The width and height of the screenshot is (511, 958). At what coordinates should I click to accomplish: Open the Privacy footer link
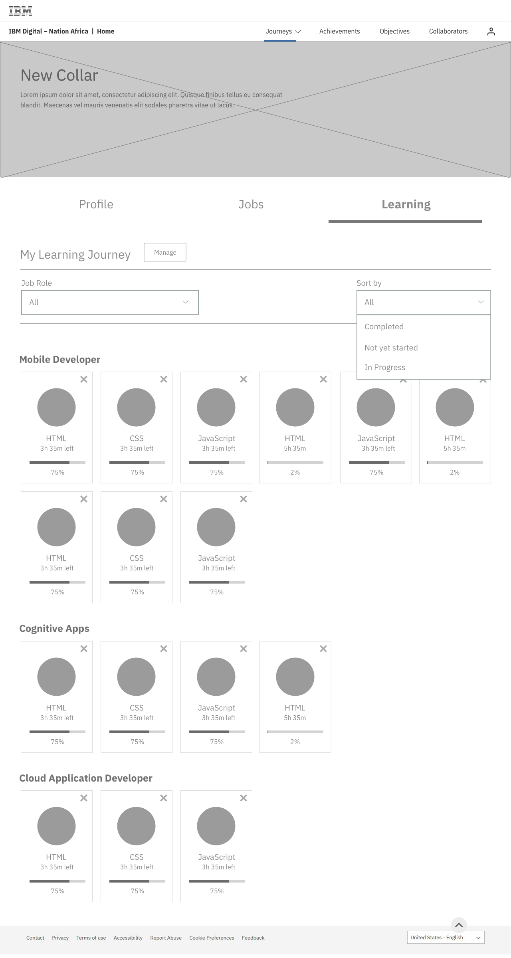tap(60, 938)
